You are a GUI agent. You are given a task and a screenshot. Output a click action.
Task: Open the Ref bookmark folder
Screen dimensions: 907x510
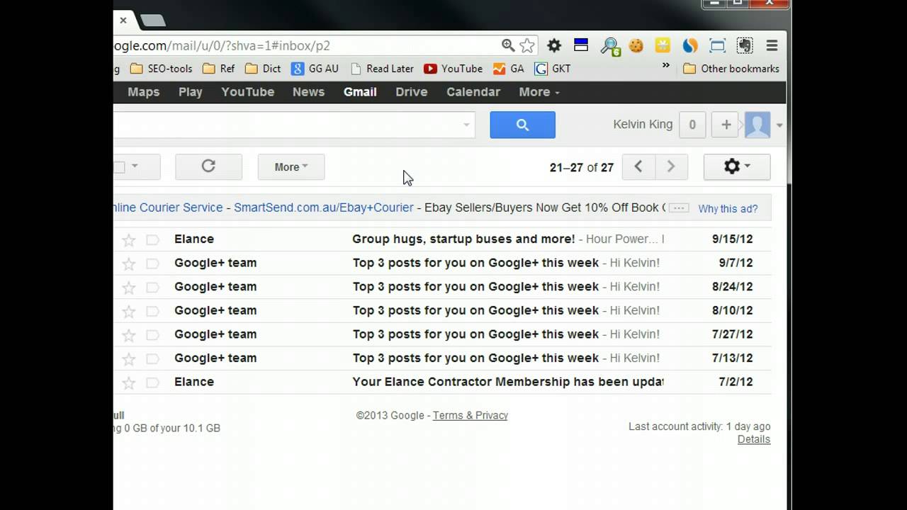tap(219, 69)
